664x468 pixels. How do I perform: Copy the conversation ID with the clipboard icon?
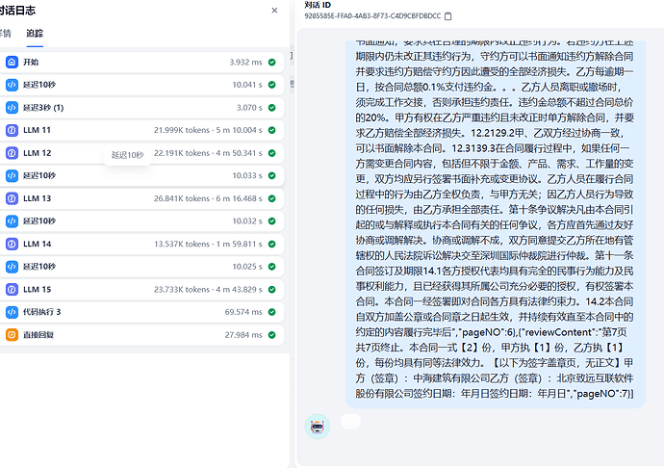pos(448,16)
